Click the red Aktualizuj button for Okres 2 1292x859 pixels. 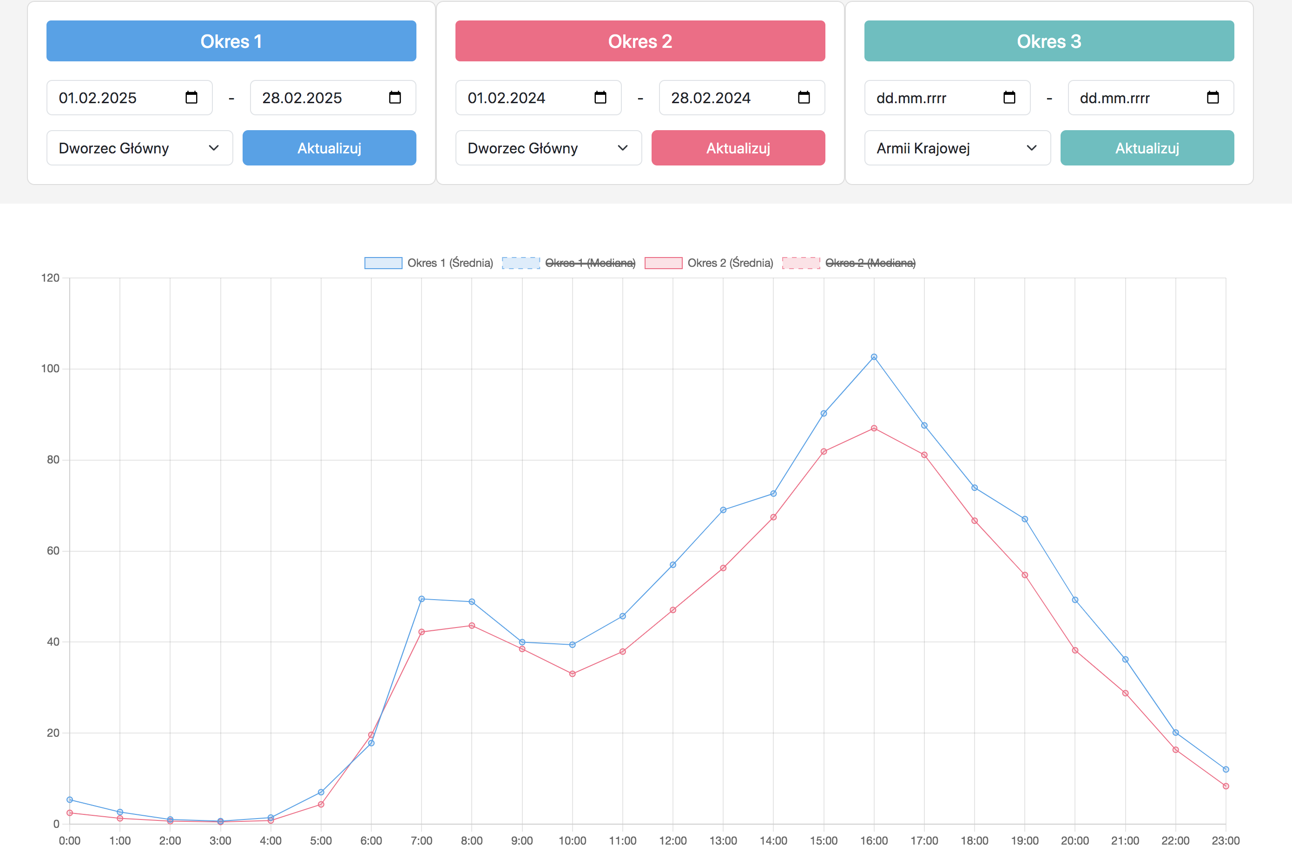click(738, 148)
